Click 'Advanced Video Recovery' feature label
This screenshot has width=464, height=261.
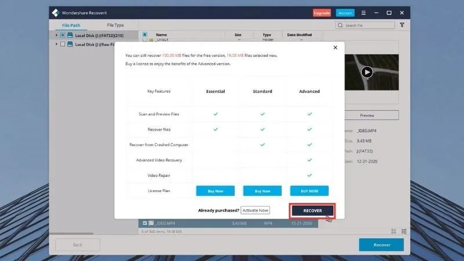pyautogui.click(x=159, y=160)
